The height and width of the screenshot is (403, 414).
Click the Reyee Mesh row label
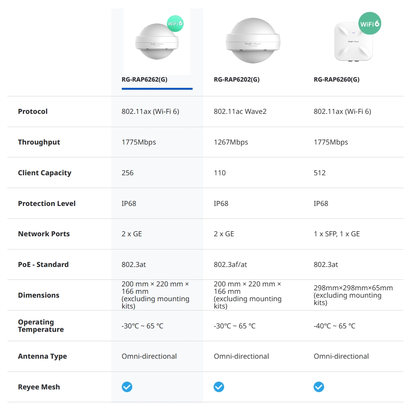[39, 387]
